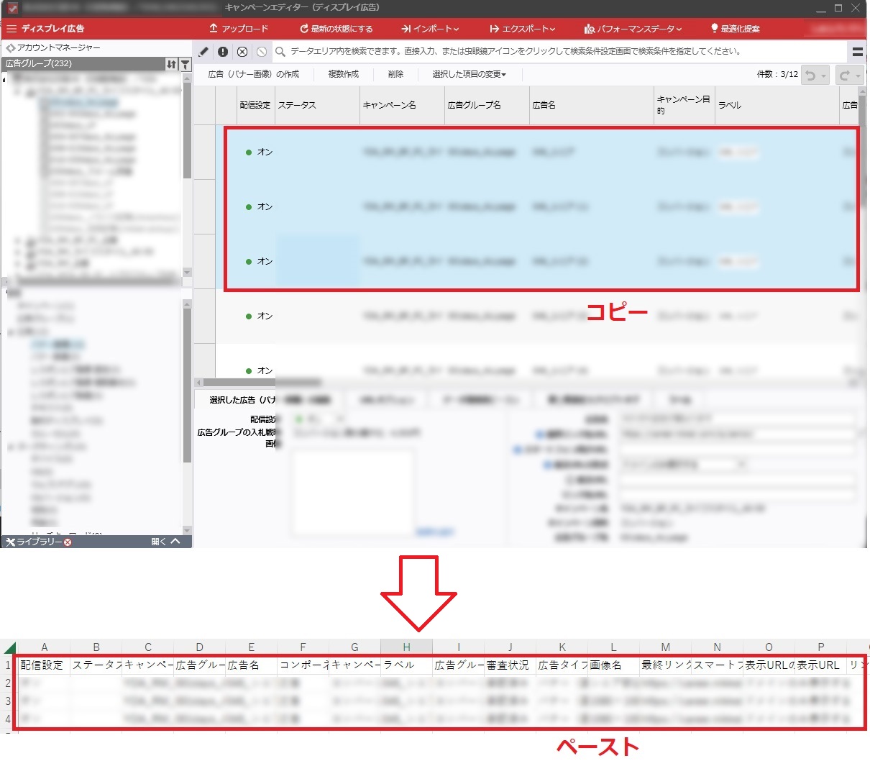The width and height of the screenshot is (870, 761).
Task: Open the インポート dropdown menu
Action: coord(429,29)
